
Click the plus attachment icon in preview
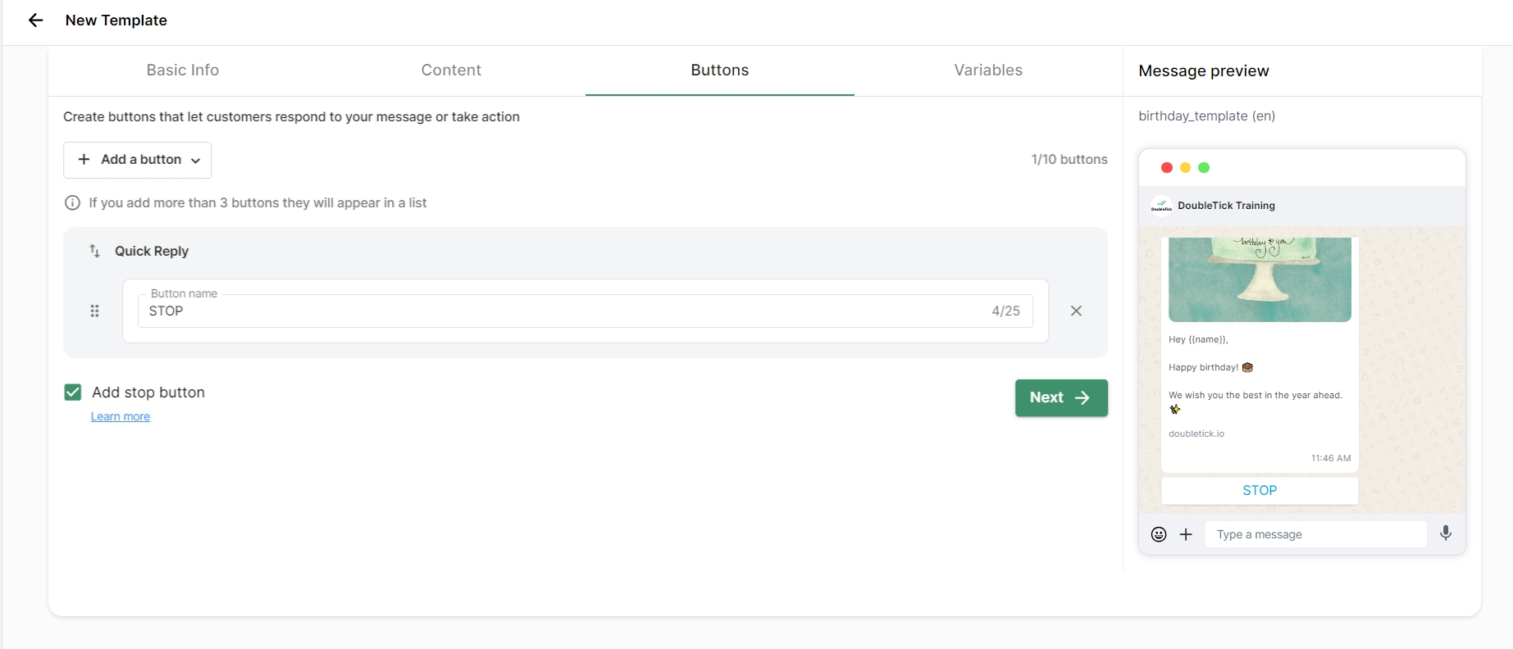(1186, 534)
